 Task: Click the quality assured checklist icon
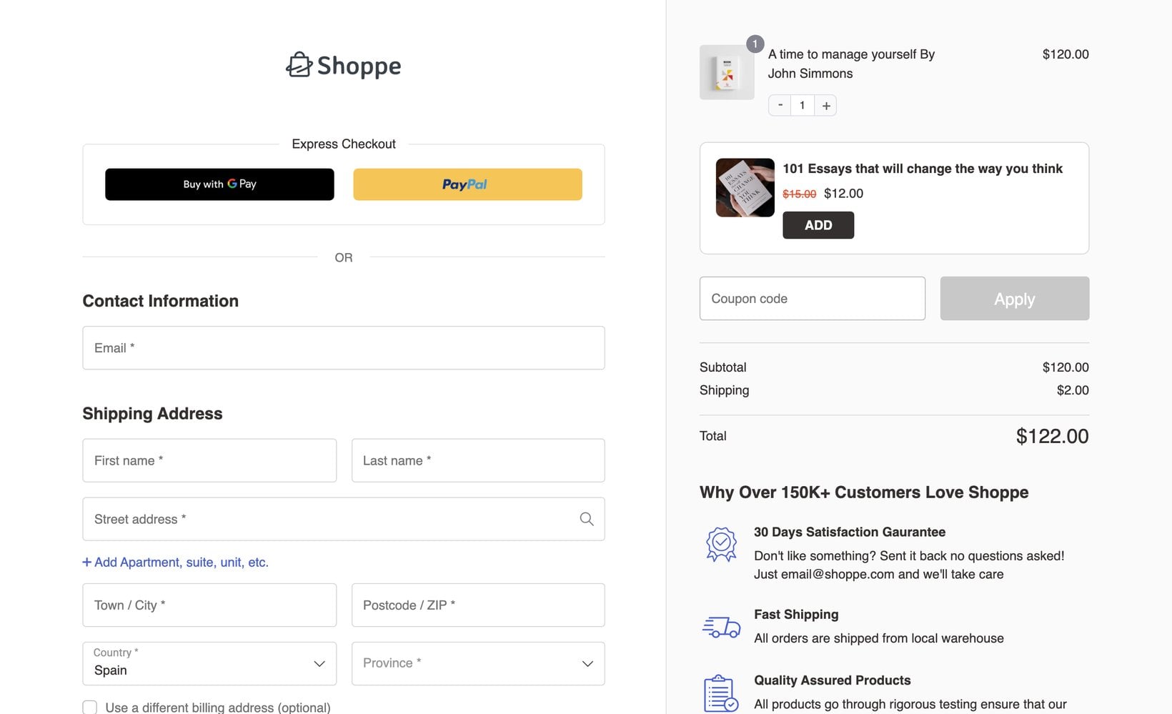[x=721, y=693]
